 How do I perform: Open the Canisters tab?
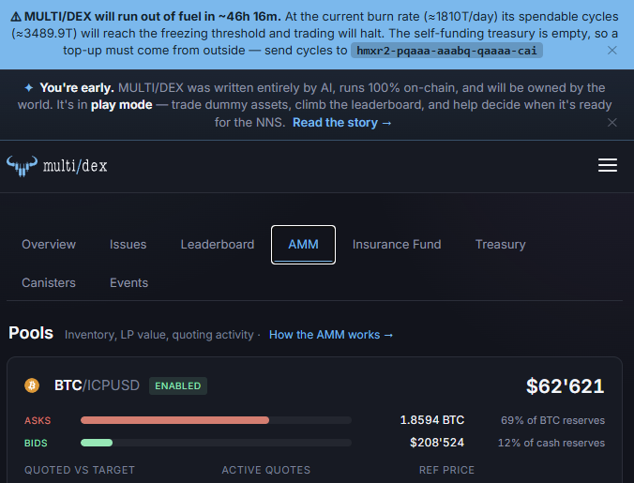49,282
